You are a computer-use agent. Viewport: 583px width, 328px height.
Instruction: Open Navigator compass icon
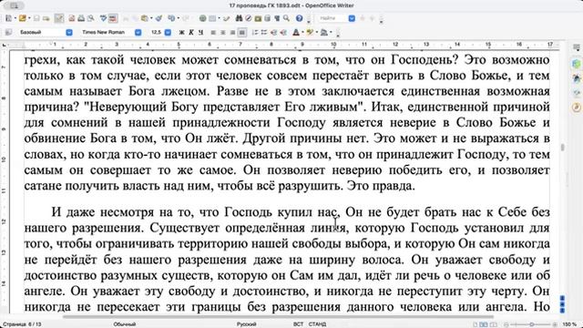coord(249,18)
